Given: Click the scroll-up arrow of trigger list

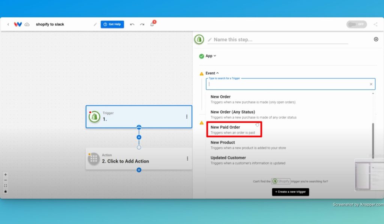Looking at the screenshot, I should (x=373, y=94).
